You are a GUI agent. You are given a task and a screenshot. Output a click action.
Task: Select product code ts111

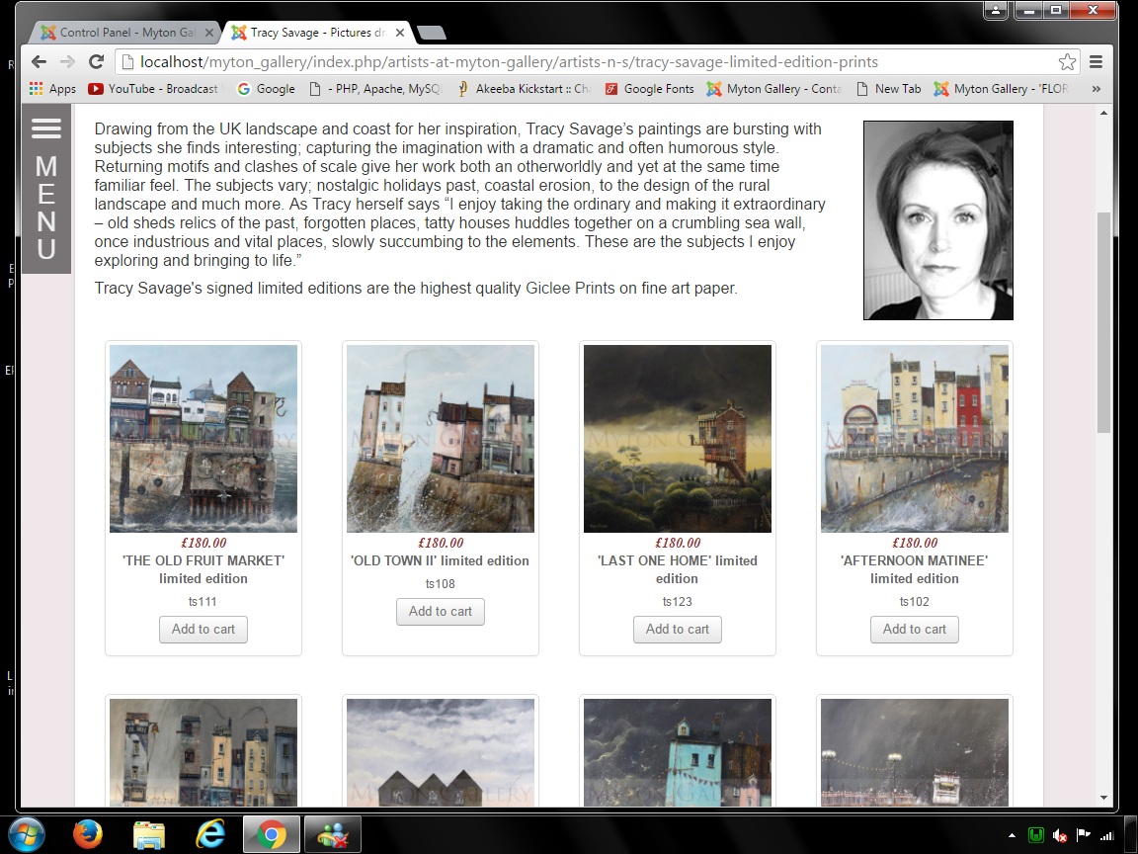[203, 601]
